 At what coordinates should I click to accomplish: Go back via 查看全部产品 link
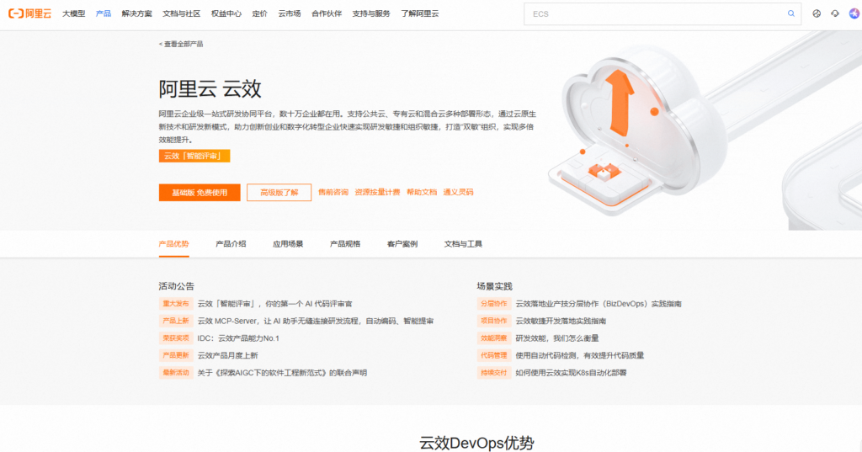[181, 44]
